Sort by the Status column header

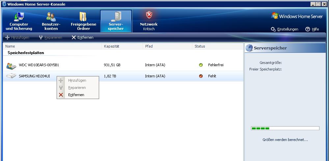[x=218, y=46]
